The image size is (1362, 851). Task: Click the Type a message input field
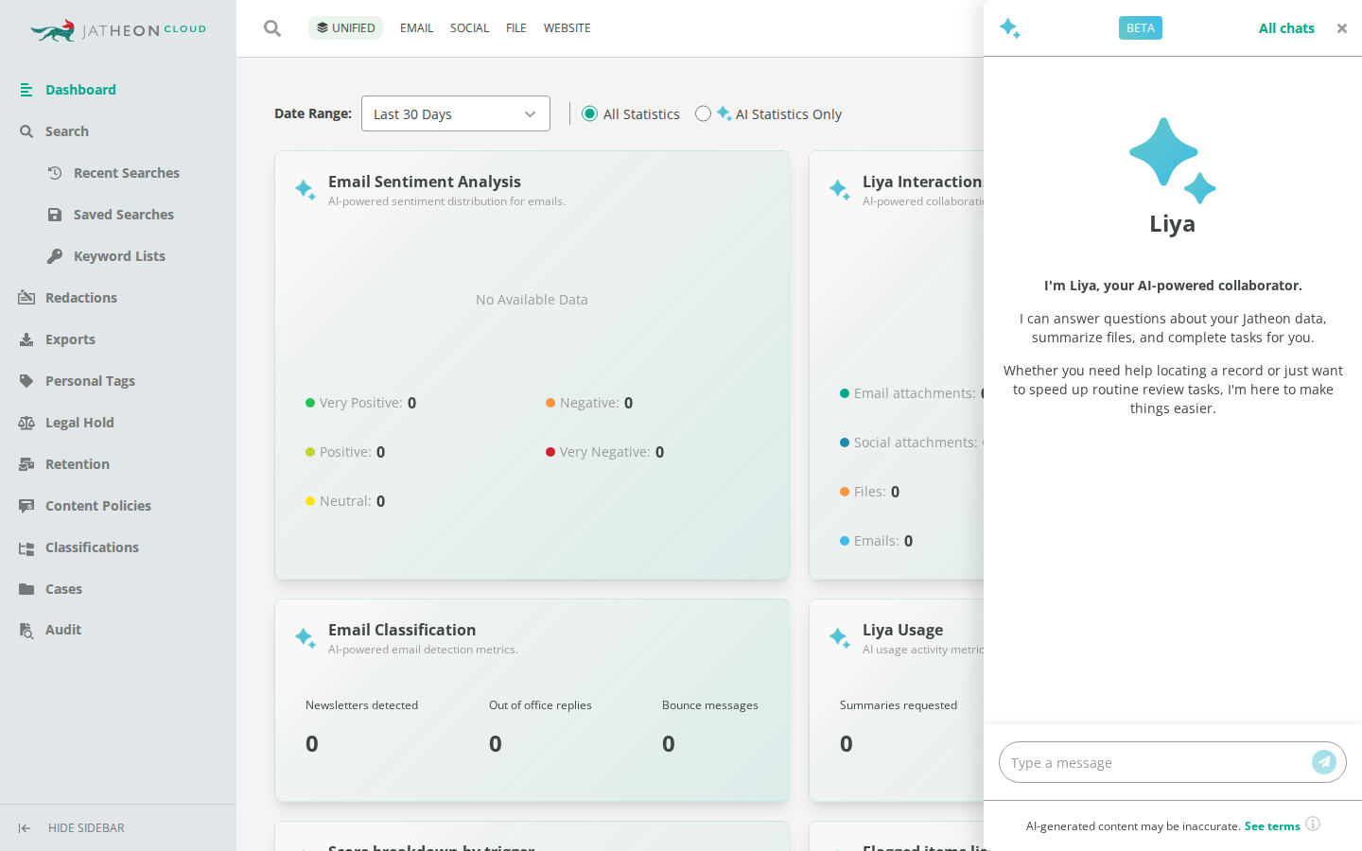(1154, 762)
